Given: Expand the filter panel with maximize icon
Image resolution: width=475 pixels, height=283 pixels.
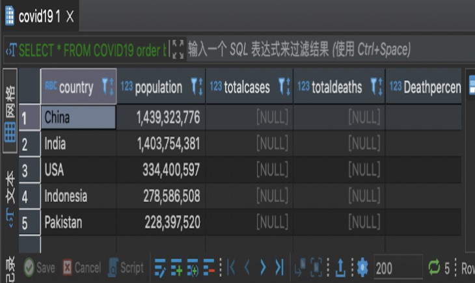Looking at the screenshot, I should click(x=178, y=49).
